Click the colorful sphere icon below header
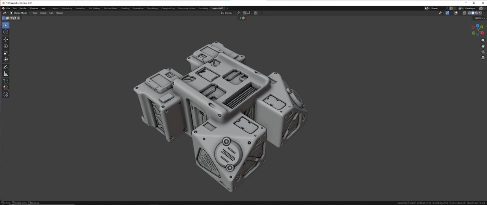The width and height of the screenshot is (487, 205). click(243, 18)
